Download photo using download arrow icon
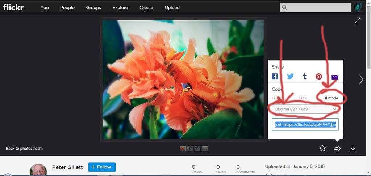371x176 pixels. 353,148
